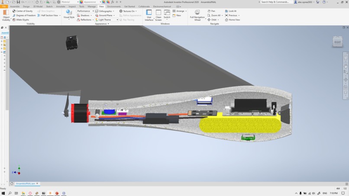Image resolution: width=349 pixels, height=196 pixels.
Task: Click the Undo arrow in quick access toolbar
Action: point(23,2)
